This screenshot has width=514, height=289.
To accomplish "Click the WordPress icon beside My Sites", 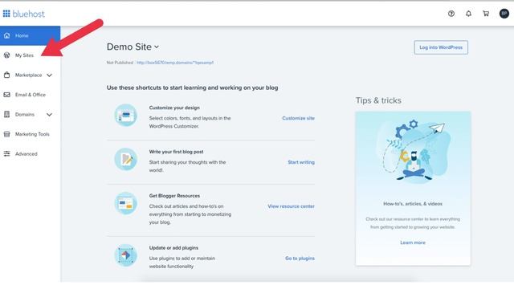I will (x=7, y=55).
